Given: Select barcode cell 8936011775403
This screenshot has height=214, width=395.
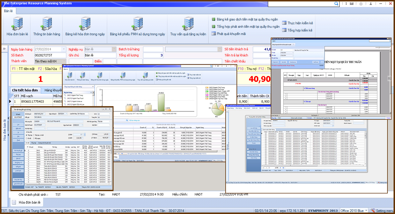Looking at the screenshot, I should (36, 102).
